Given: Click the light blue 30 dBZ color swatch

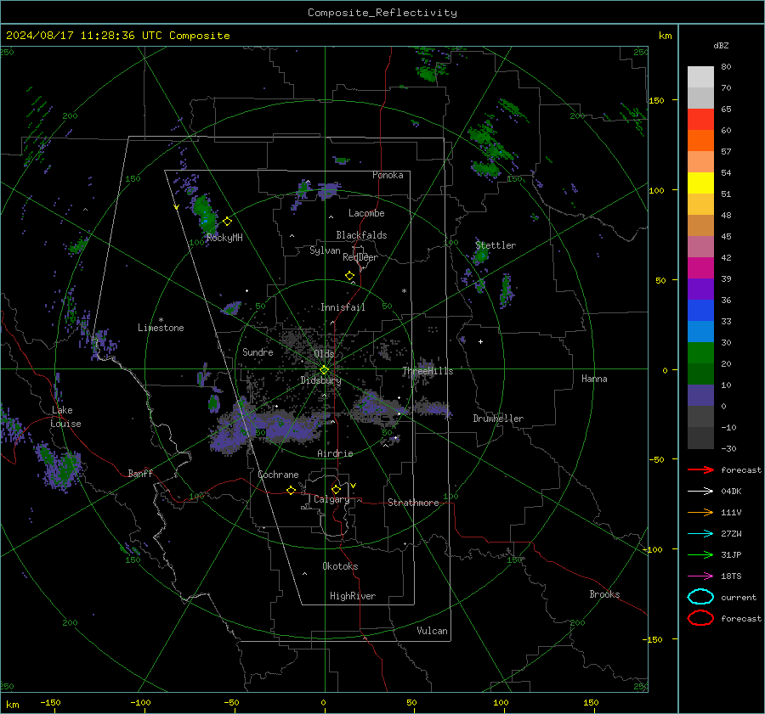Looking at the screenshot, I should pos(700,331).
